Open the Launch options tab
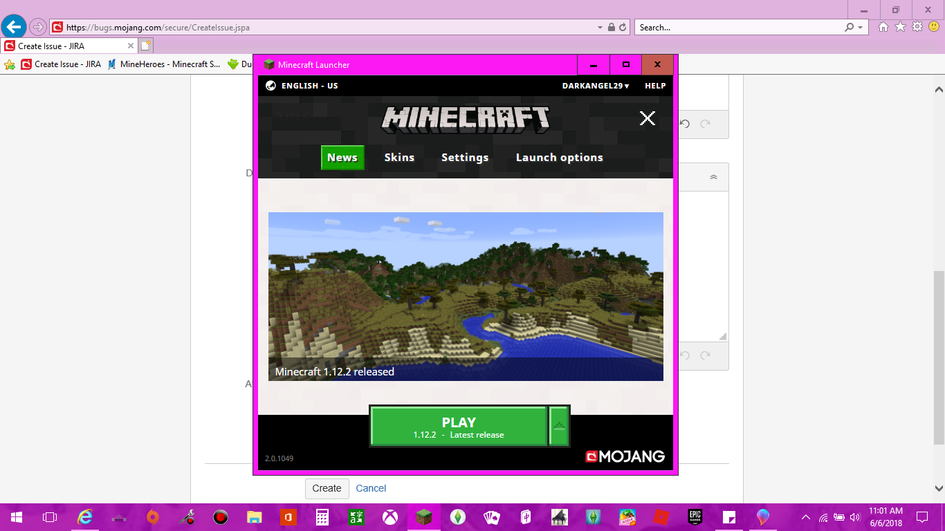The width and height of the screenshot is (945, 531). point(559,158)
